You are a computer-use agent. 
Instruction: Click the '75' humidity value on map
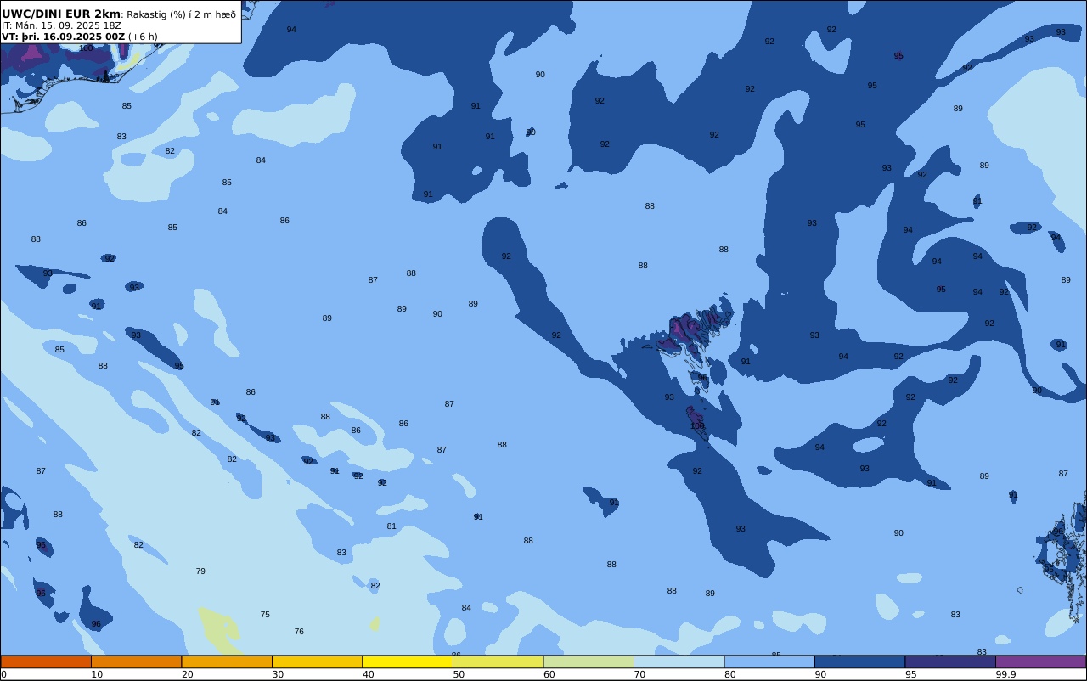tap(265, 615)
